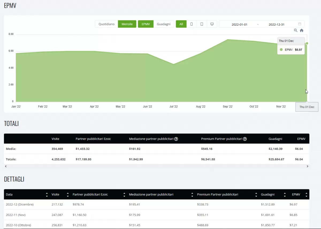Toggle chart metric to Guadagni
This screenshot has height=229, width=321.
click(x=163, y=24)
